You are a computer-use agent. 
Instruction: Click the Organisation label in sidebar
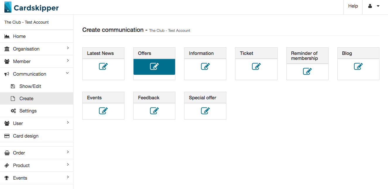(x=26, y=49)
